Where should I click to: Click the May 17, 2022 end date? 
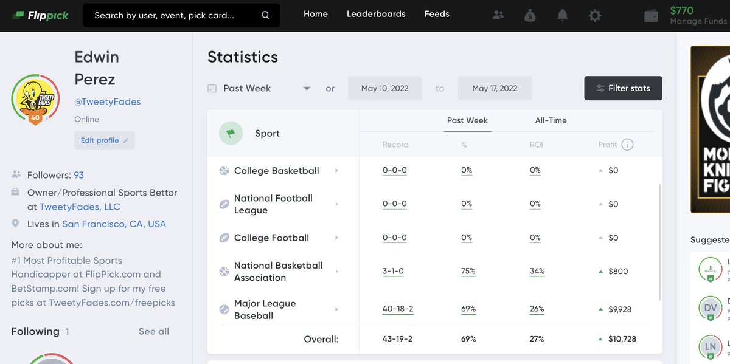pos(495,88)
